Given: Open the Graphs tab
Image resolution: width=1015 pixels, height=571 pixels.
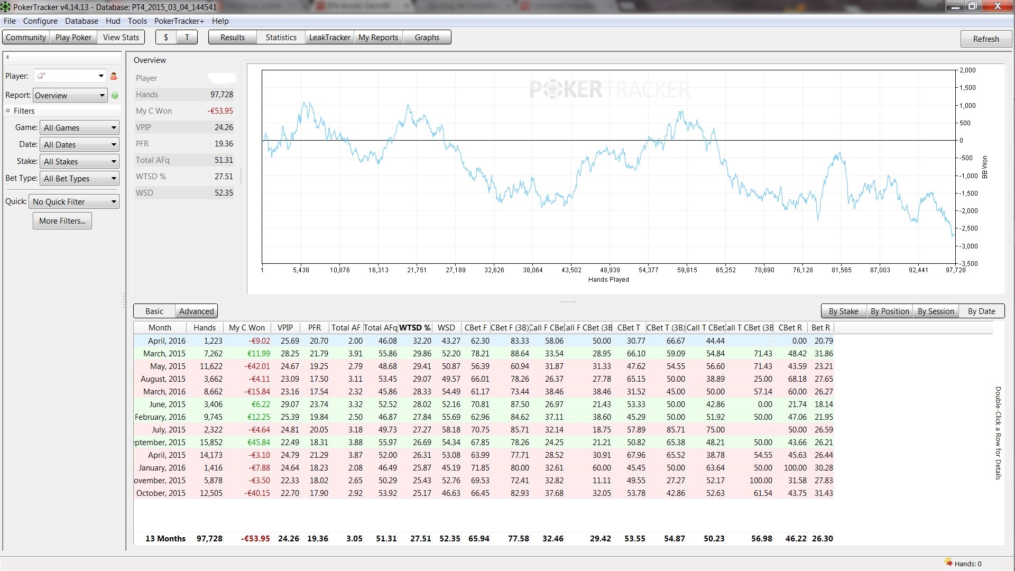Looking at the screenshot, I should 427,38.
